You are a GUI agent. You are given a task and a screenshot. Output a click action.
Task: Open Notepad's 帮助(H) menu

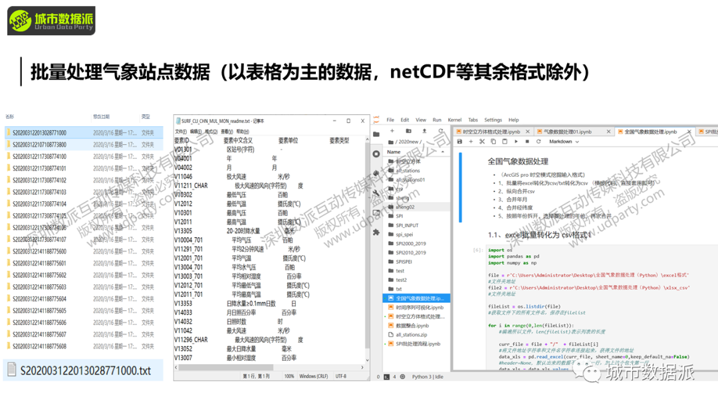(242, 132)
